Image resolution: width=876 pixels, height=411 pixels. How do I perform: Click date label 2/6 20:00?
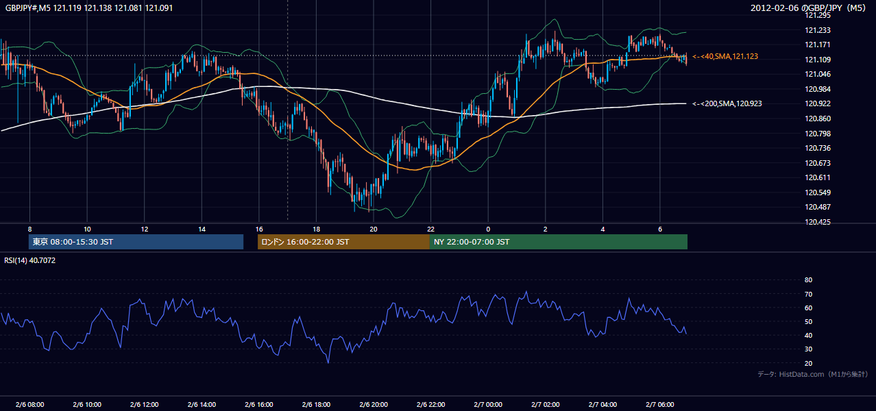(x=373, y=405)
